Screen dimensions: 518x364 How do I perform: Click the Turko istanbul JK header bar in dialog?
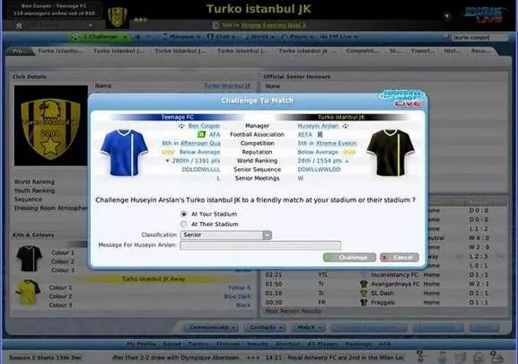[x=341, y=117]
